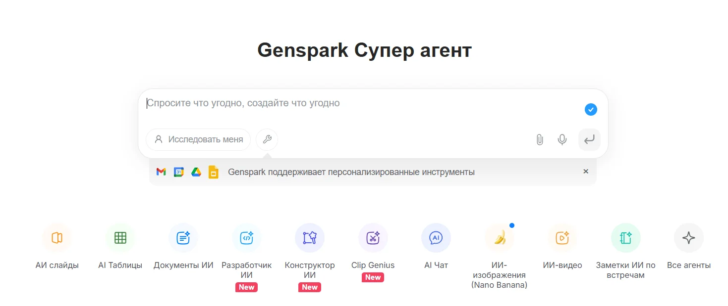Select the Google Drive icon
Screen dimensions: 728x306
[x=196, y=172]
